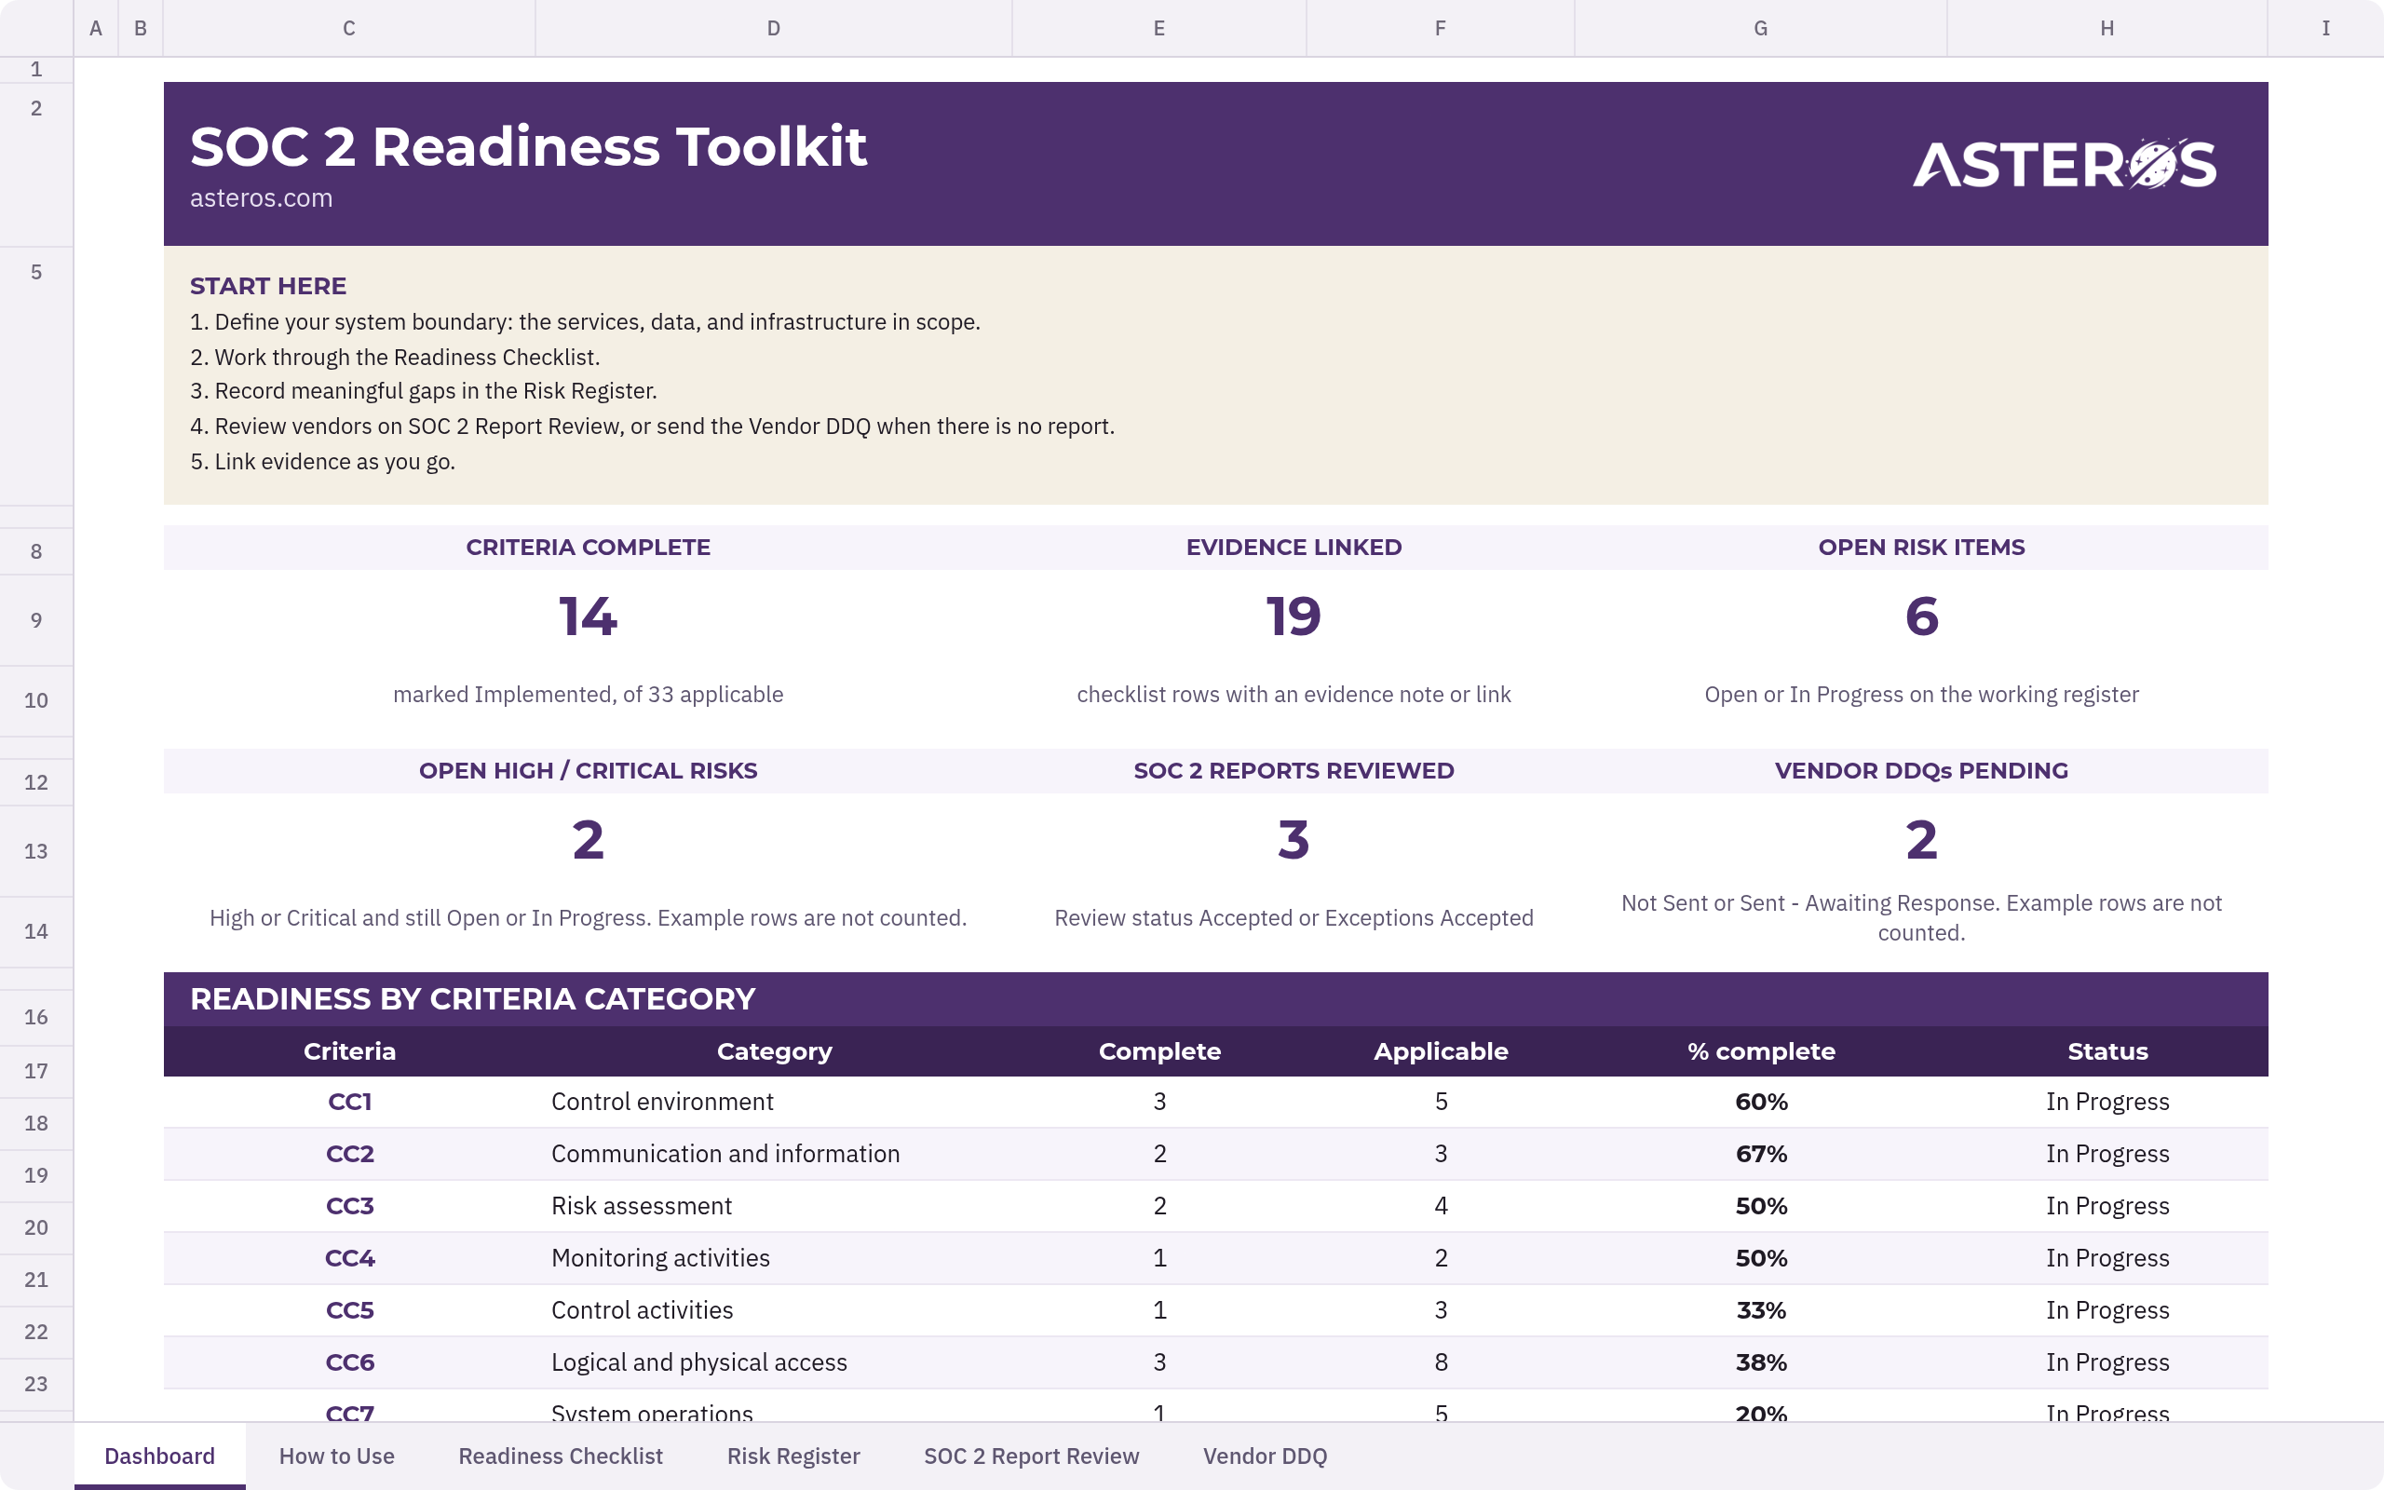Screen dimensions: 2384x1490
Task: Click the SOC 2 Reports Reviewed value 3
Action: pos(1294,841)
